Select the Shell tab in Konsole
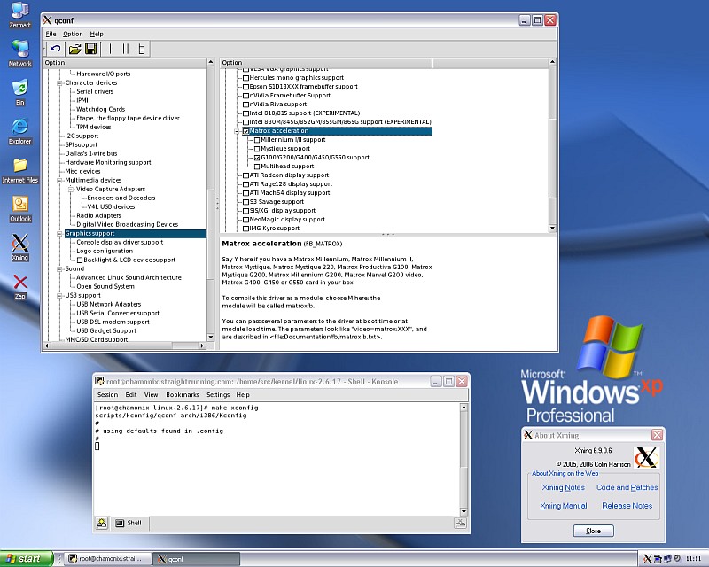The width and height of the screenshot is (709, 567). 129,523
